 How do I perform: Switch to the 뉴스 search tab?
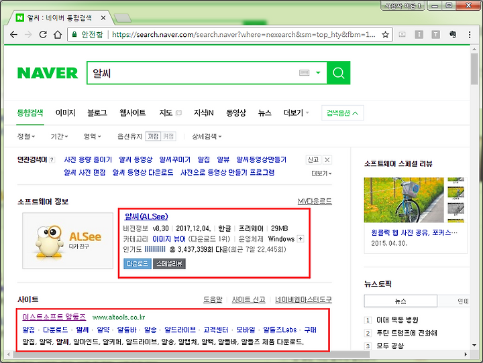(264, 113)
